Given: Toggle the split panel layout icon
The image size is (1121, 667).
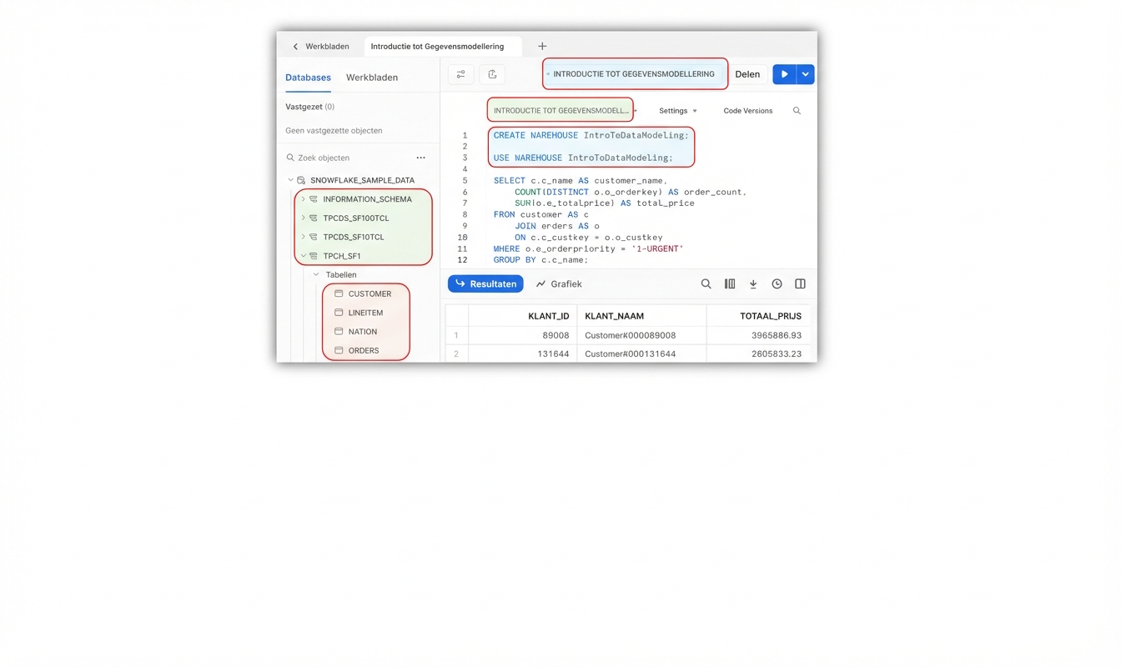Looking at the screenshot, I should [800, 284].
